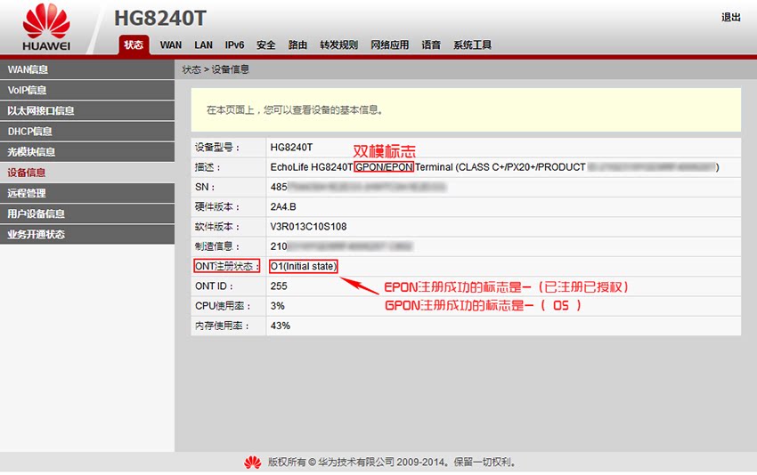Open the 网络应用 tab
Viewport: 757px width, 475px height.
389,44
